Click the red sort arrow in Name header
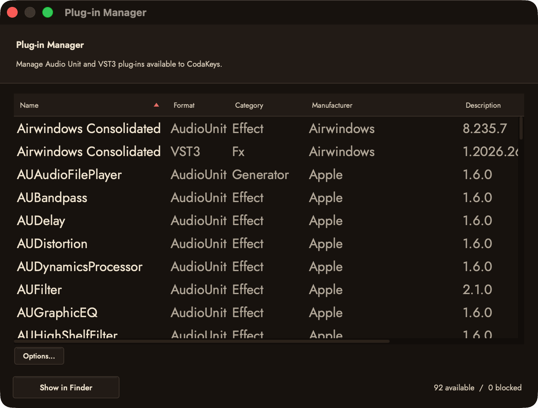Image resolution: width=538 pixels, height=408 pixels. 156,105
